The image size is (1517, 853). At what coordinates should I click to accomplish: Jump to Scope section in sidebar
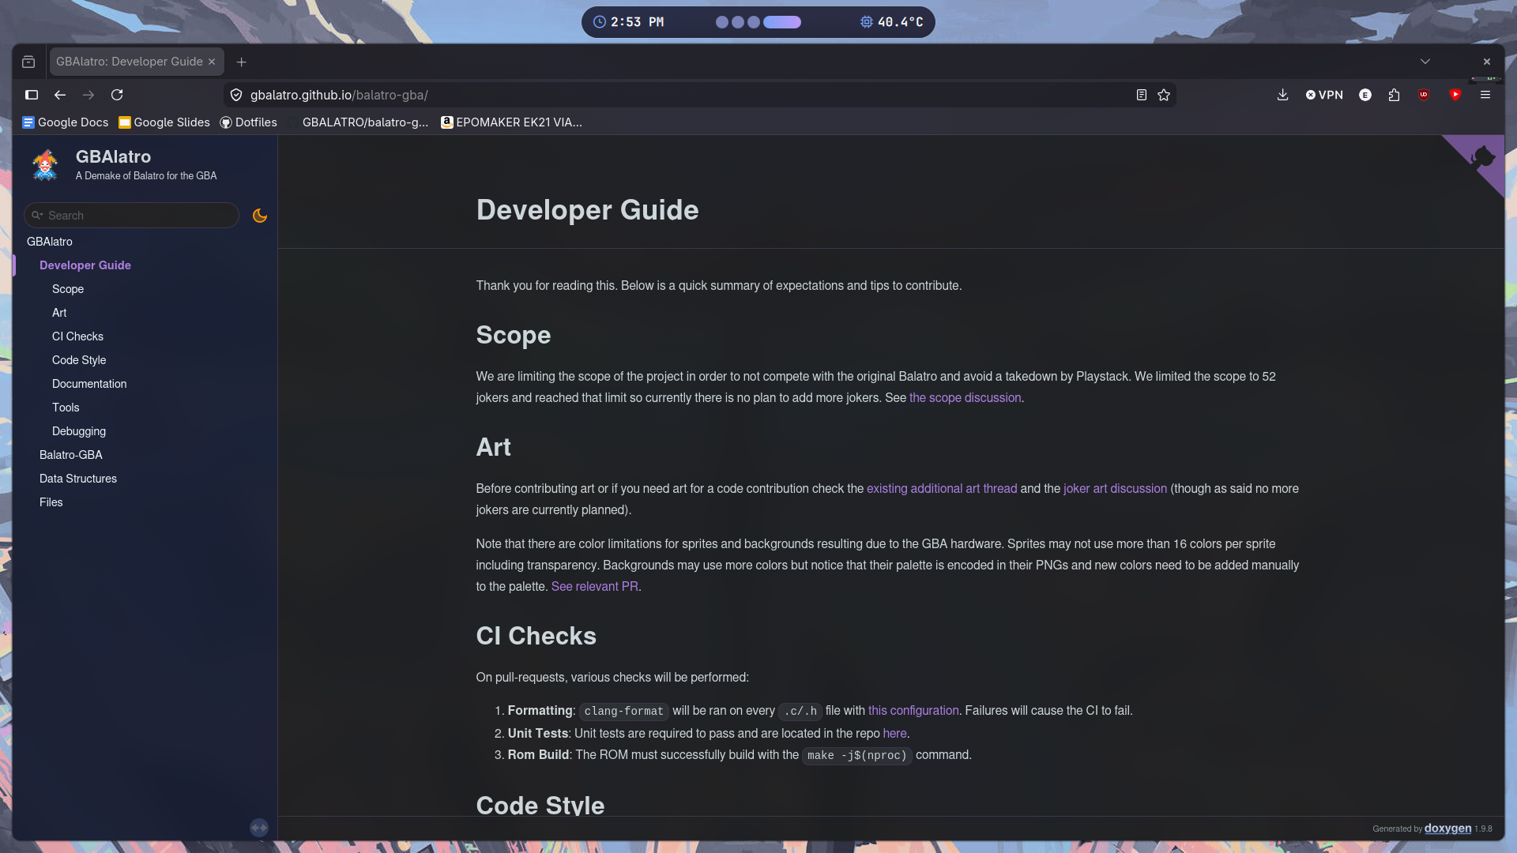(68, 289)
